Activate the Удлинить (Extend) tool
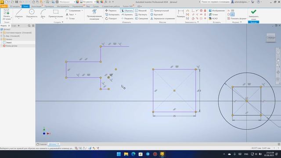Screen dimensions: 281x158 click(127, 14)
